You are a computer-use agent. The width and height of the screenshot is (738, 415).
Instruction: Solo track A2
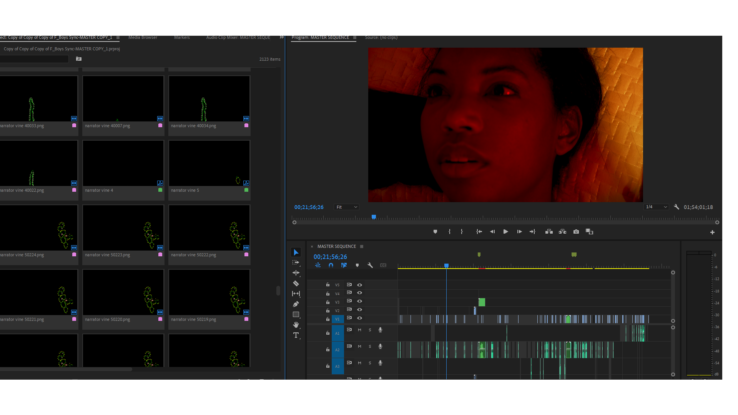(x=370, y=347)
